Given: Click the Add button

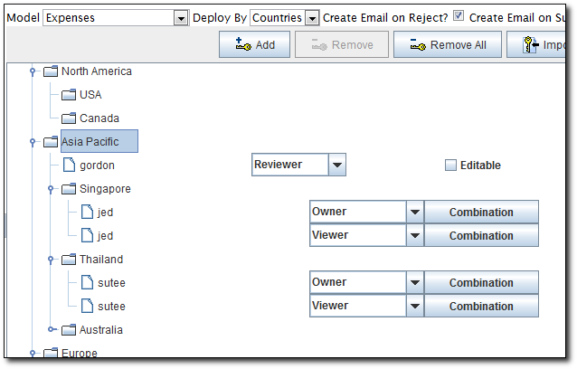Looking at the screenshot, I should coord(255,45).
